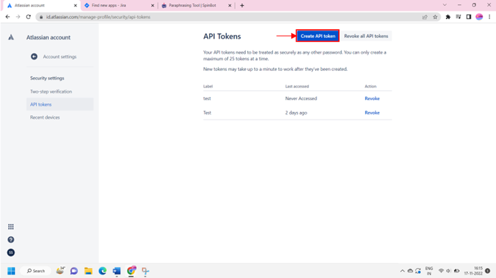The width and height of the screenshot is (496, 278).
Task: Open Two-step verification settings
Action: (x=51, y=91)
